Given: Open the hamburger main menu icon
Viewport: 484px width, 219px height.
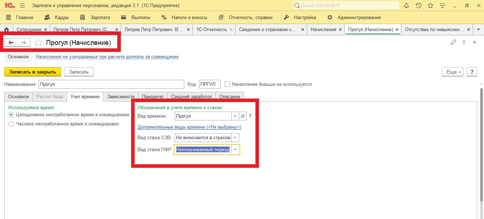Looking at the screenshot, I should tap(22, 6).
